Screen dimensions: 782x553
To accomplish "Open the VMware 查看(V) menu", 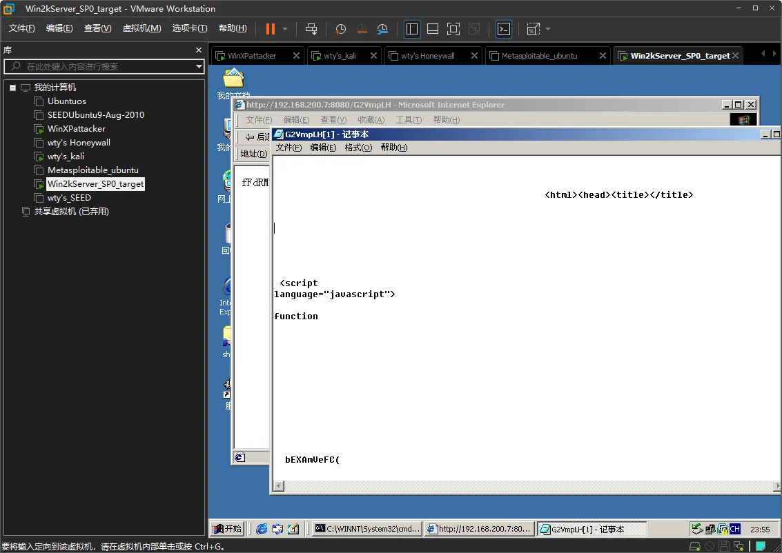I will click(x=97, y=28).
